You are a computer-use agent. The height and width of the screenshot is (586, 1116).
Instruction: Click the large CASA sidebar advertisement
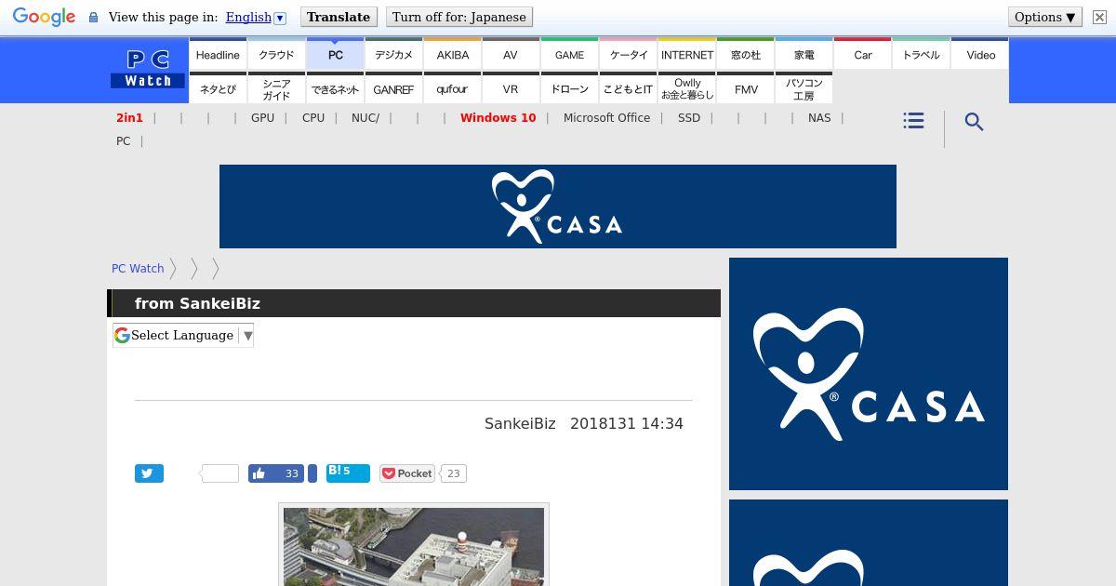click(x=869, y=374)
